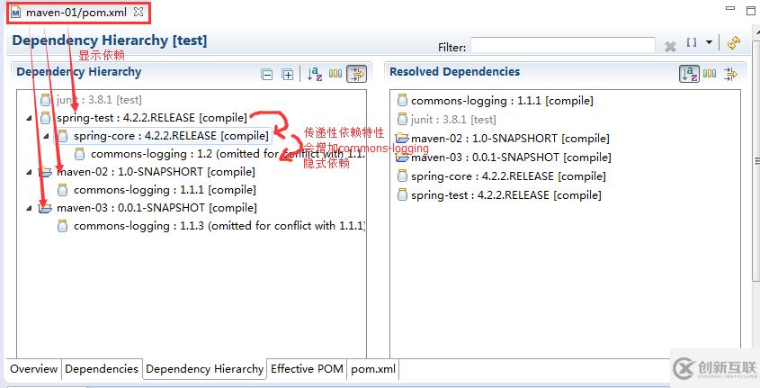
Task: Click into the Filter input field
Action: pos(563,45)
